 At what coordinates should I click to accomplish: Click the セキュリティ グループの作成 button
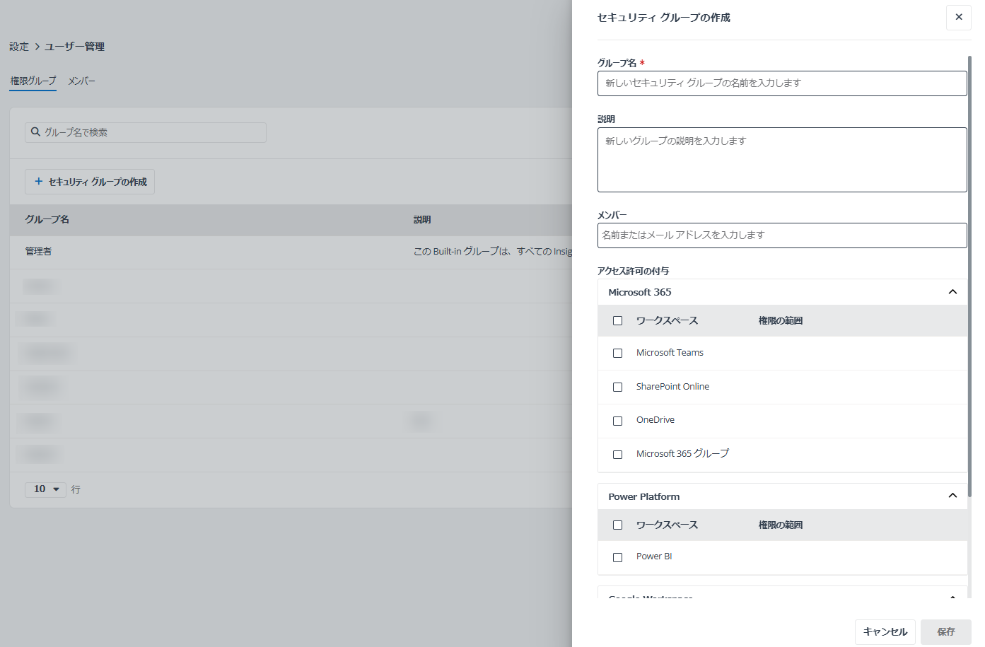[x=90, y=182]
